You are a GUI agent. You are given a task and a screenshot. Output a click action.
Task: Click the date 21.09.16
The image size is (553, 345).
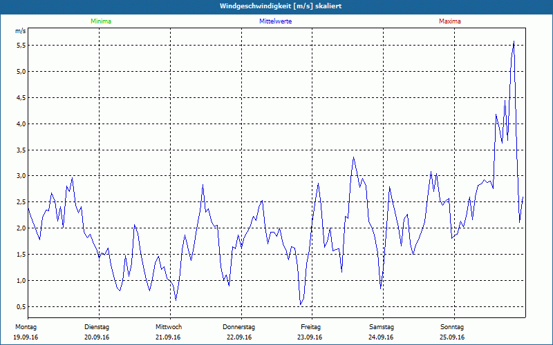click(x=168, y=337)
